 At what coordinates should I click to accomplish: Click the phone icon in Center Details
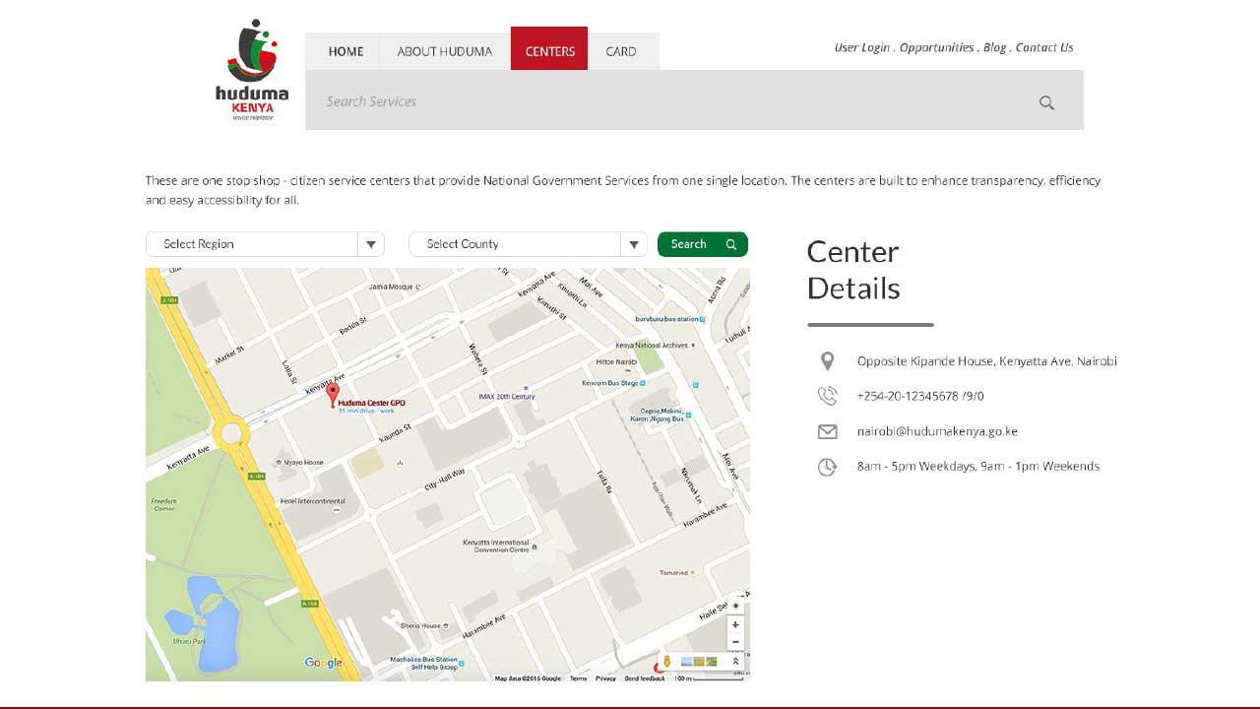click(827, 396)
